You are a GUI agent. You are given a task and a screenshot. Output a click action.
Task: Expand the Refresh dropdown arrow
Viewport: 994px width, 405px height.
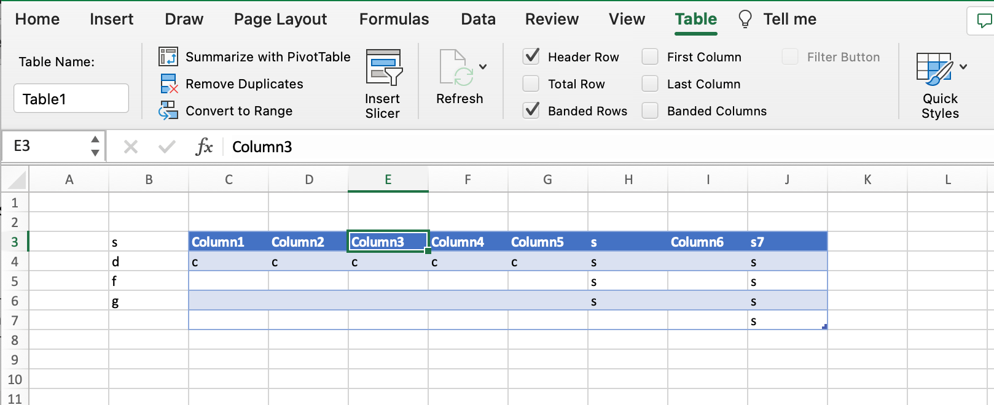click(483, 67)
